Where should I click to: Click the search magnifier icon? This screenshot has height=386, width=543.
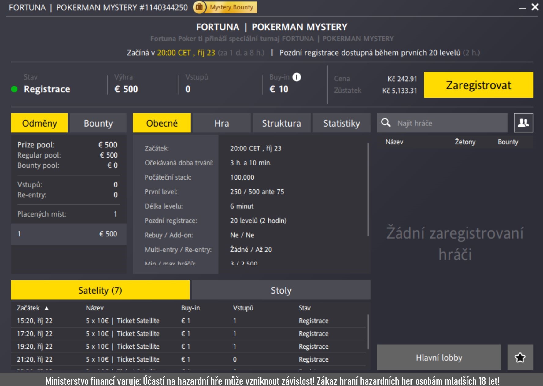pos(386,123)
